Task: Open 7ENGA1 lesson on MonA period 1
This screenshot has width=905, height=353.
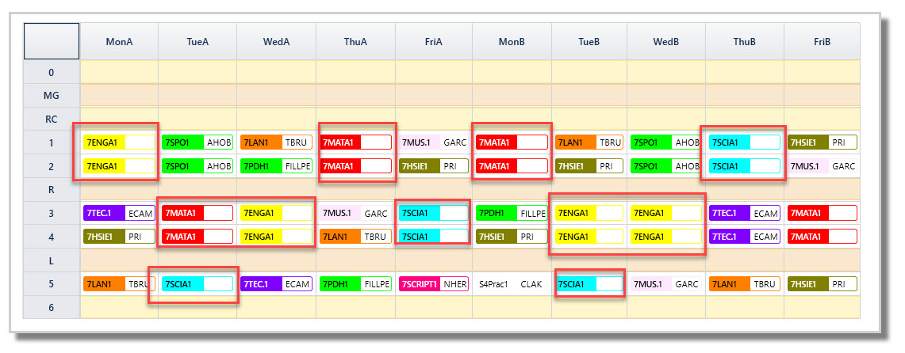Action: pos(120,142)
